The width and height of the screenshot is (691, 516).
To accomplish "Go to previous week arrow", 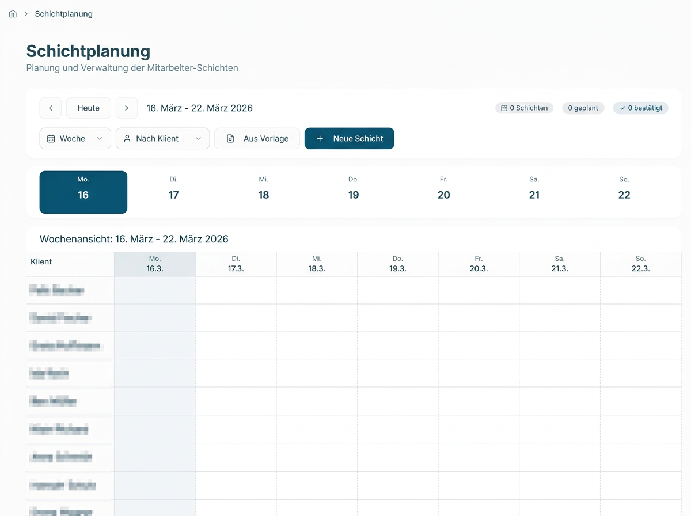I will click(51, 108).
